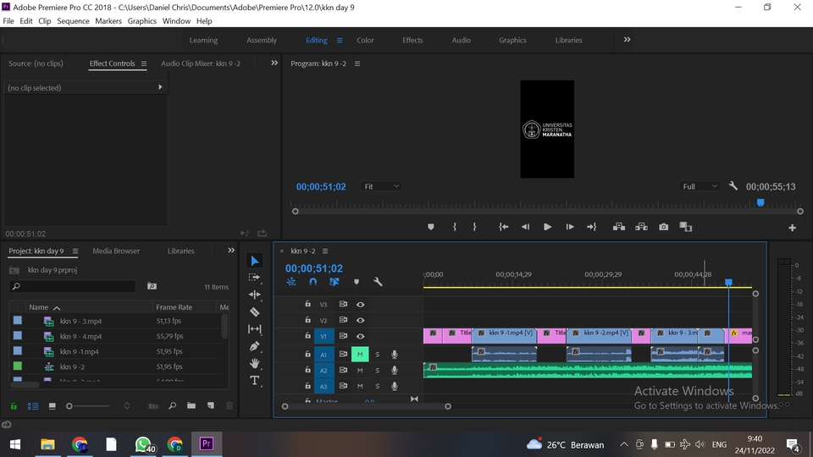Switch to Media Browser tab
The image size is (813, 457).
[116, 251]
